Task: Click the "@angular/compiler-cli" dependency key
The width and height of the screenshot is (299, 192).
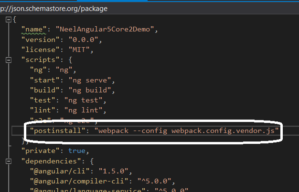Action: 79,182
